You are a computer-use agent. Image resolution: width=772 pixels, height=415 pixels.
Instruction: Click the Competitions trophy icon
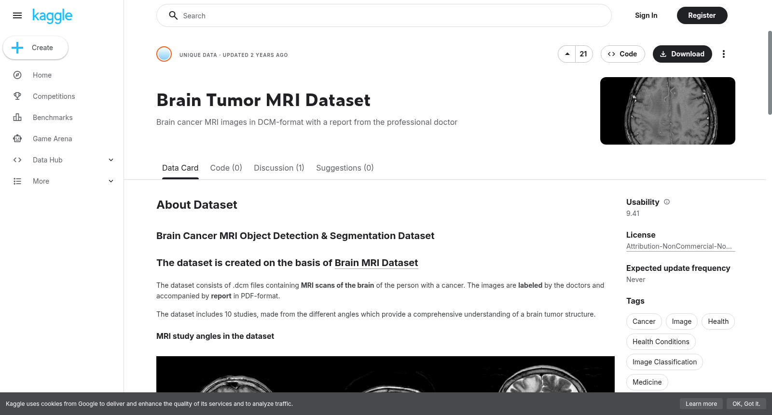[x=17, y=96]
